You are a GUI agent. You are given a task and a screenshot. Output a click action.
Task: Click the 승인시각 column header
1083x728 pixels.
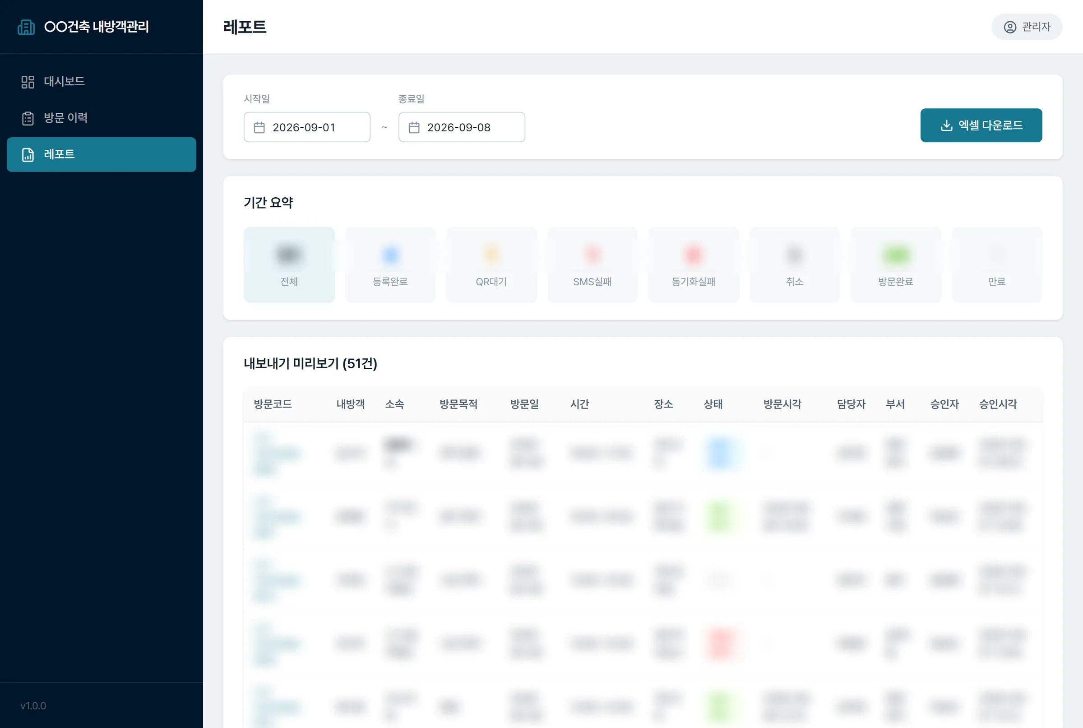pyautogui.click(x=998, y=404)
